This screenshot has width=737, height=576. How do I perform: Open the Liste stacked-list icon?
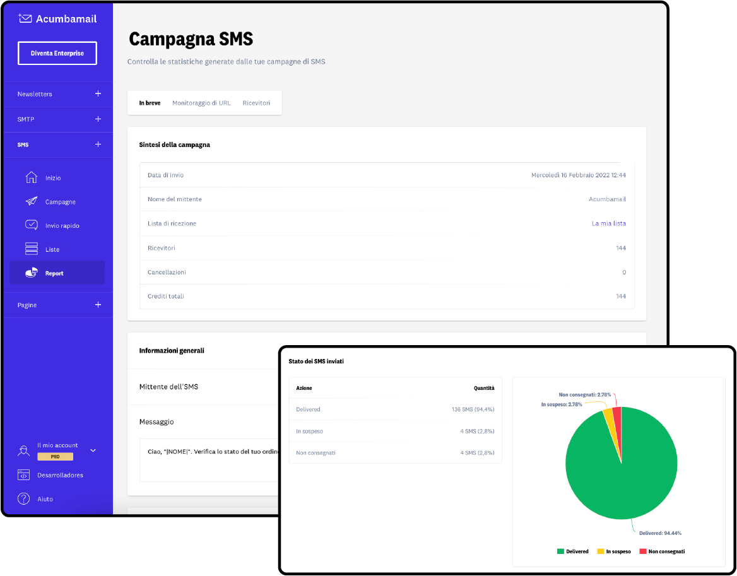tap(31, 249)
